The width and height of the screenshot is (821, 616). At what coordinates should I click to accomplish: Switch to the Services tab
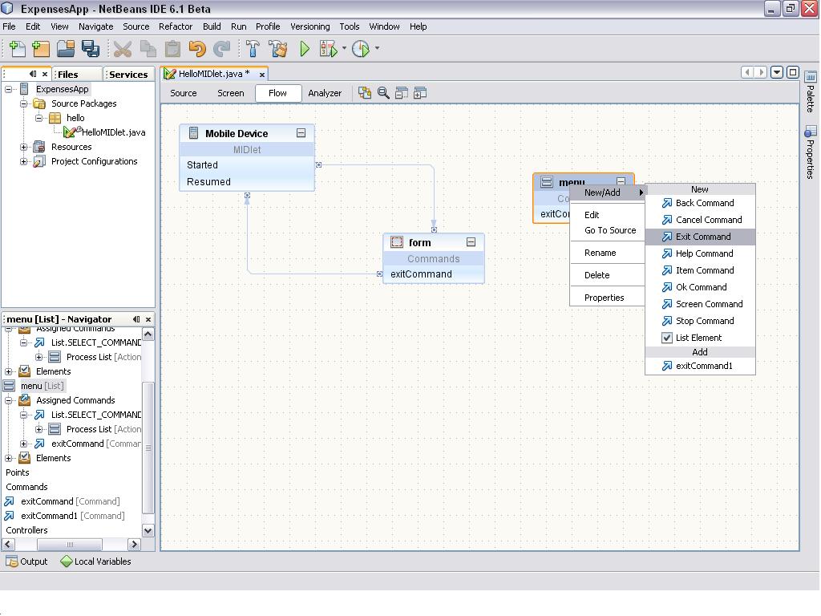(129, 75)
